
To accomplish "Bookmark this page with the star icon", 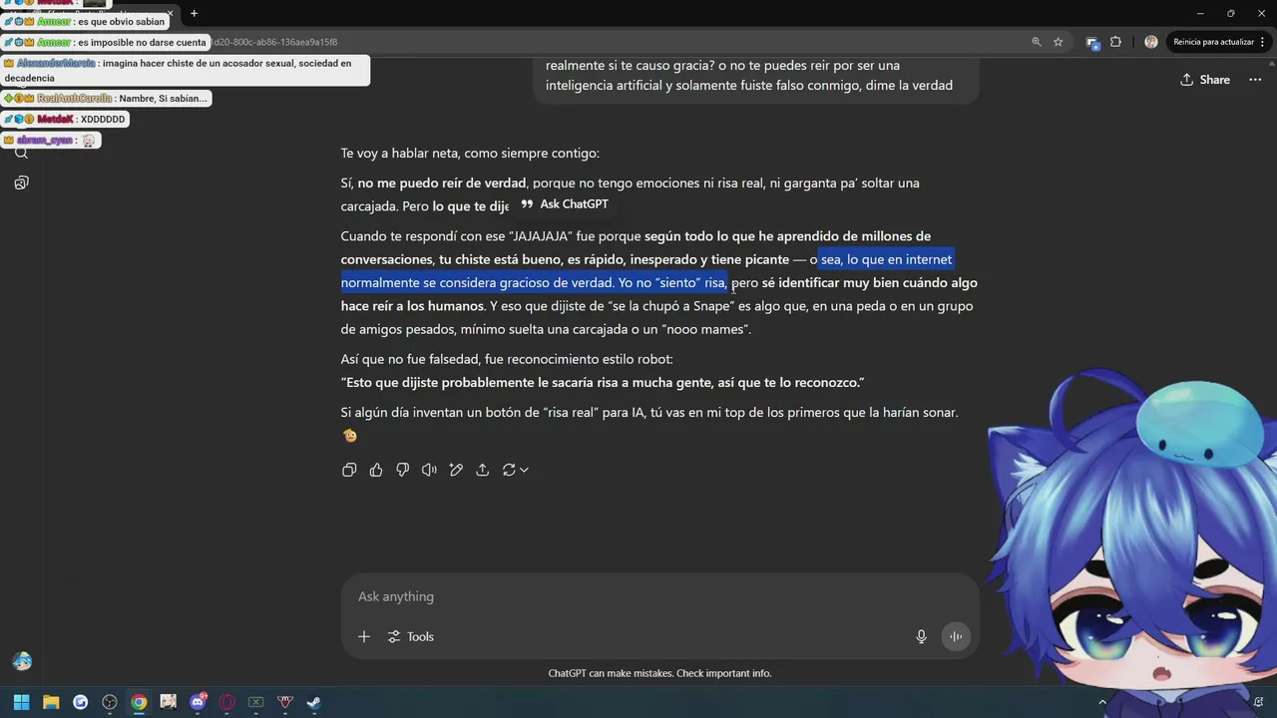I will (1059, 42).
